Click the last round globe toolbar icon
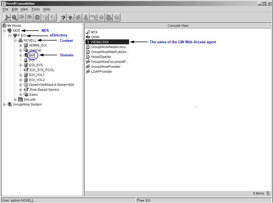Viewport: 273px width, 203px height. click(117, 18)
